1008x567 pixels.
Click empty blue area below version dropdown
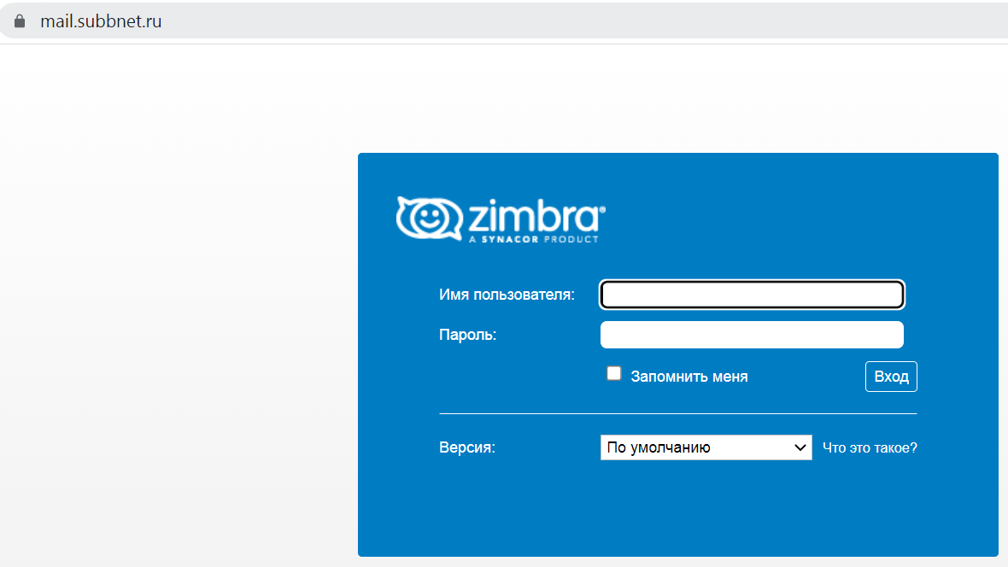click(x=677, y=508)
